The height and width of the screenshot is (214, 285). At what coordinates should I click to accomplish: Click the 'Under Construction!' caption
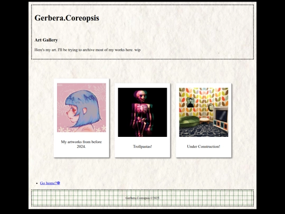click(x=204, y=146)
